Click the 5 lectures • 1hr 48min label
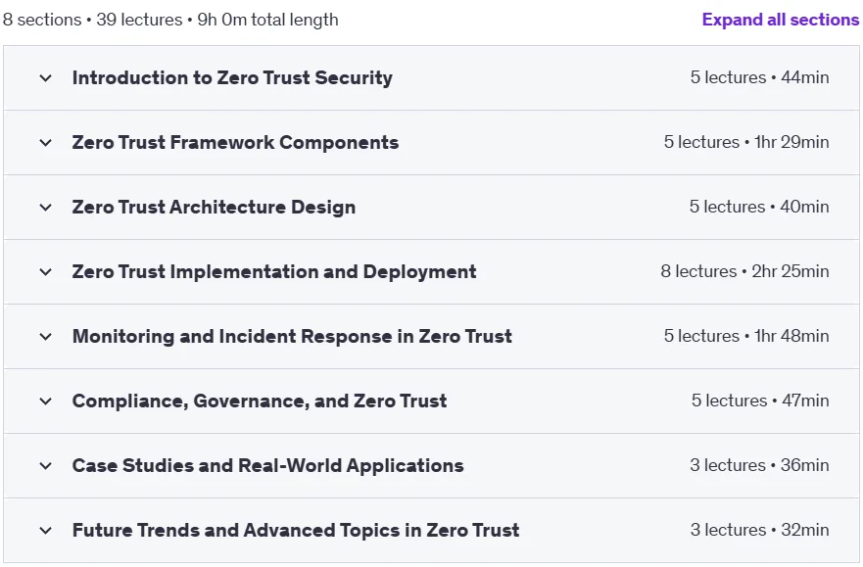The image size is (863, 567). pyautogui.click(x=746, y=336)
